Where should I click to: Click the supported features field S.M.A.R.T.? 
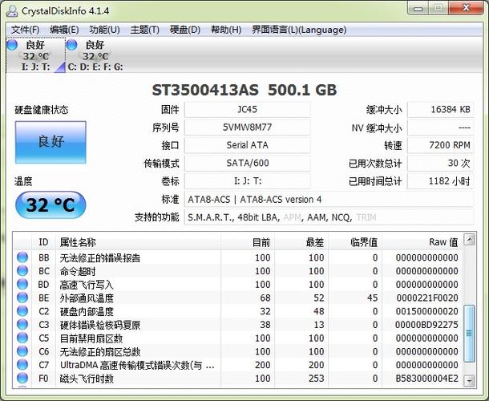click(329, 217)
